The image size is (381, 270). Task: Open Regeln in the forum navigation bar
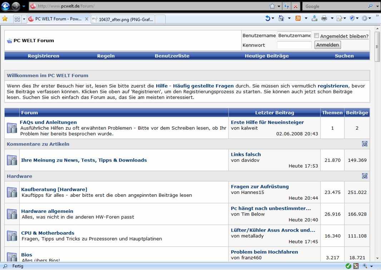tap(106, 56)
